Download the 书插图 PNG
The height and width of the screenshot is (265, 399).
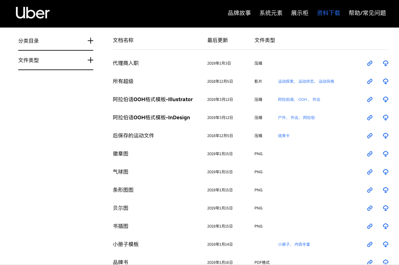click(385, 226)
